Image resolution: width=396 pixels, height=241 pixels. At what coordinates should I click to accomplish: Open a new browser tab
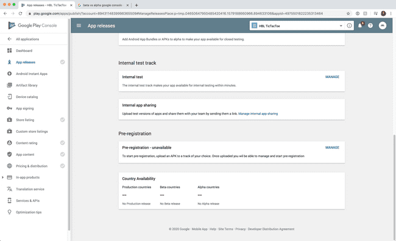click(x=136, y=5)
